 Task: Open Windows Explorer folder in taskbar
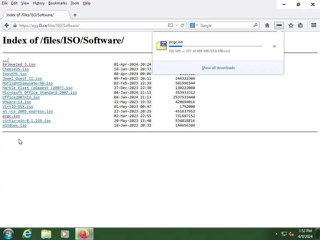click(x=46, y=234)
